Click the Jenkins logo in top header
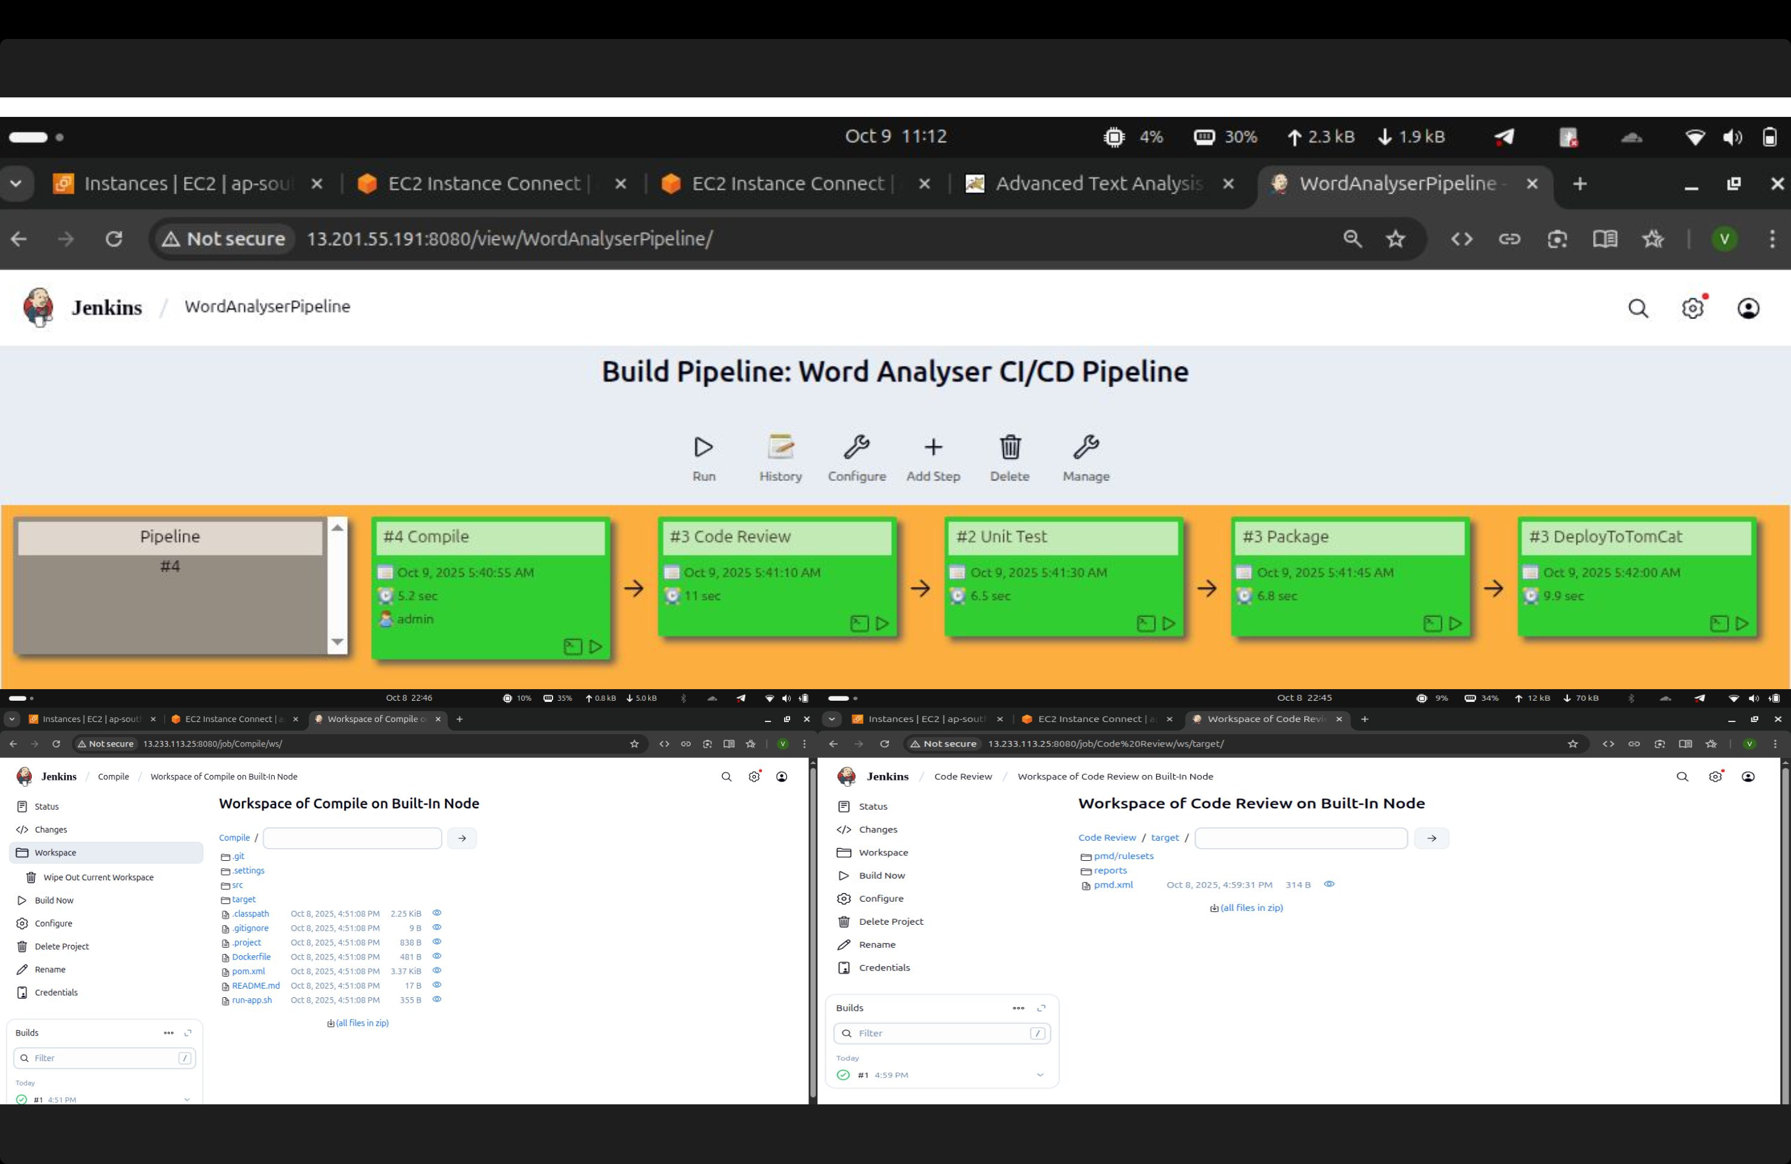The image size is (1791, 1164). (38, 307)
